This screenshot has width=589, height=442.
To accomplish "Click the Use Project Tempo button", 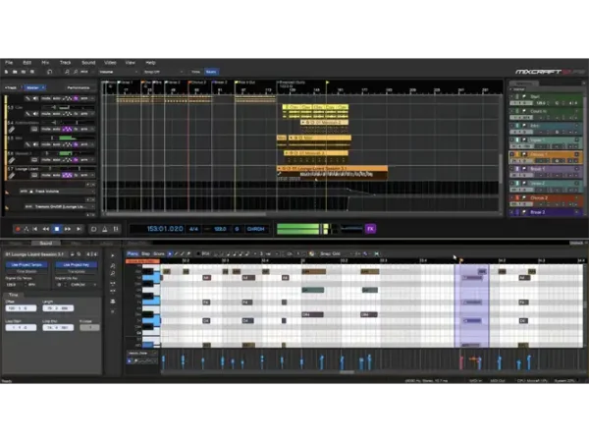I will (27, 265).
